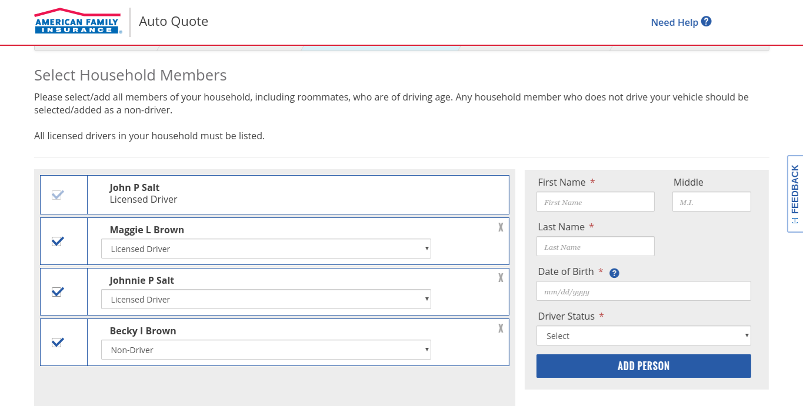Click into the Last Name field

[x=595, y=247]
